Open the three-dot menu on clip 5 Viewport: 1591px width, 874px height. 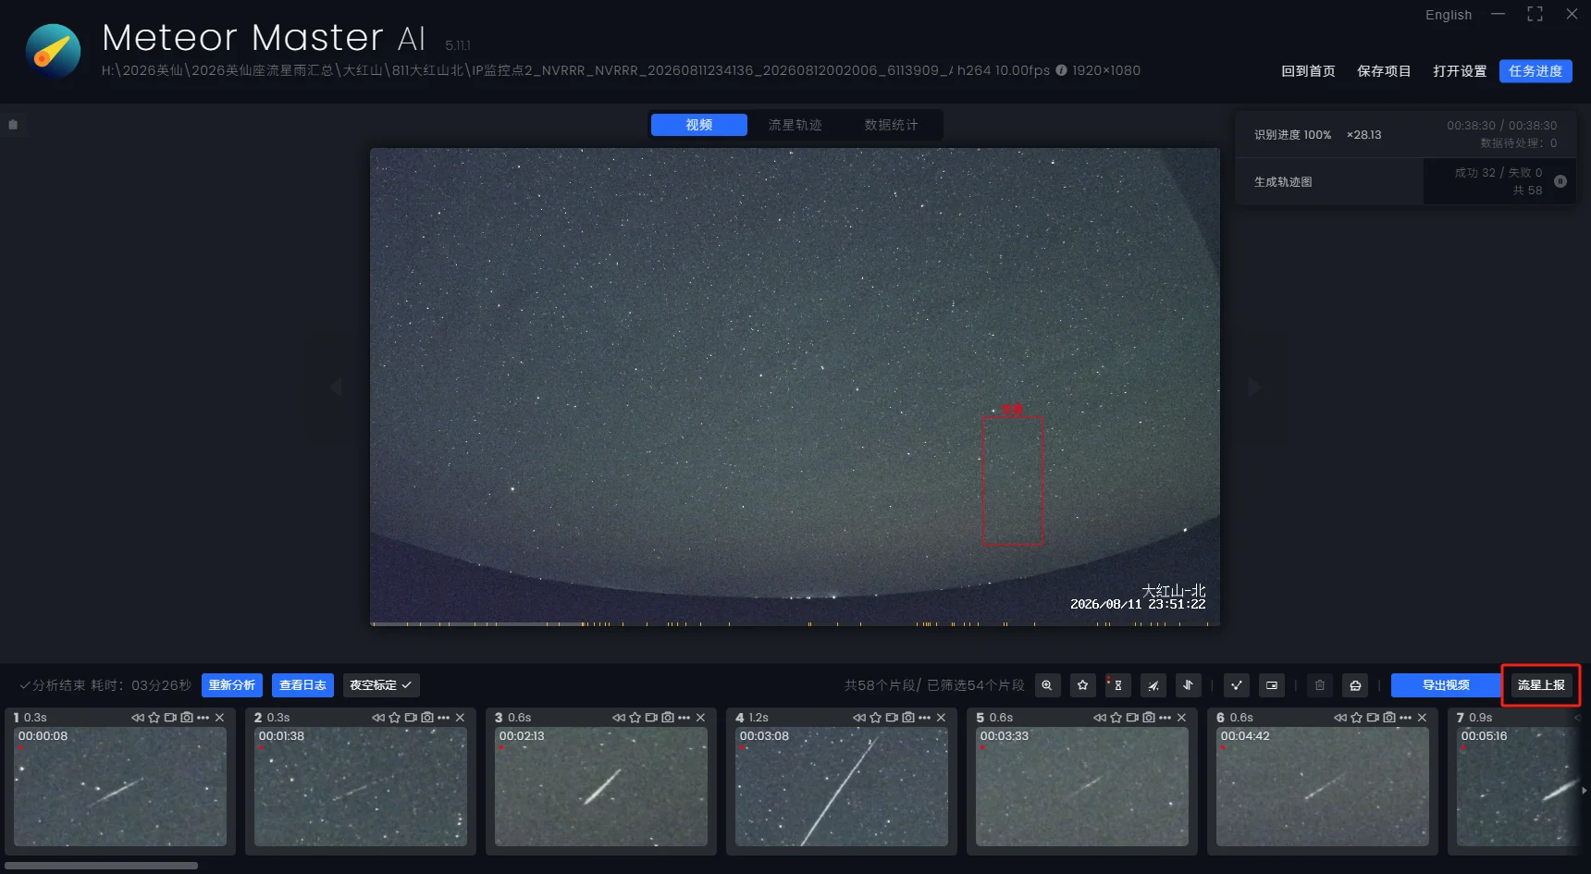coord(1165,718)
